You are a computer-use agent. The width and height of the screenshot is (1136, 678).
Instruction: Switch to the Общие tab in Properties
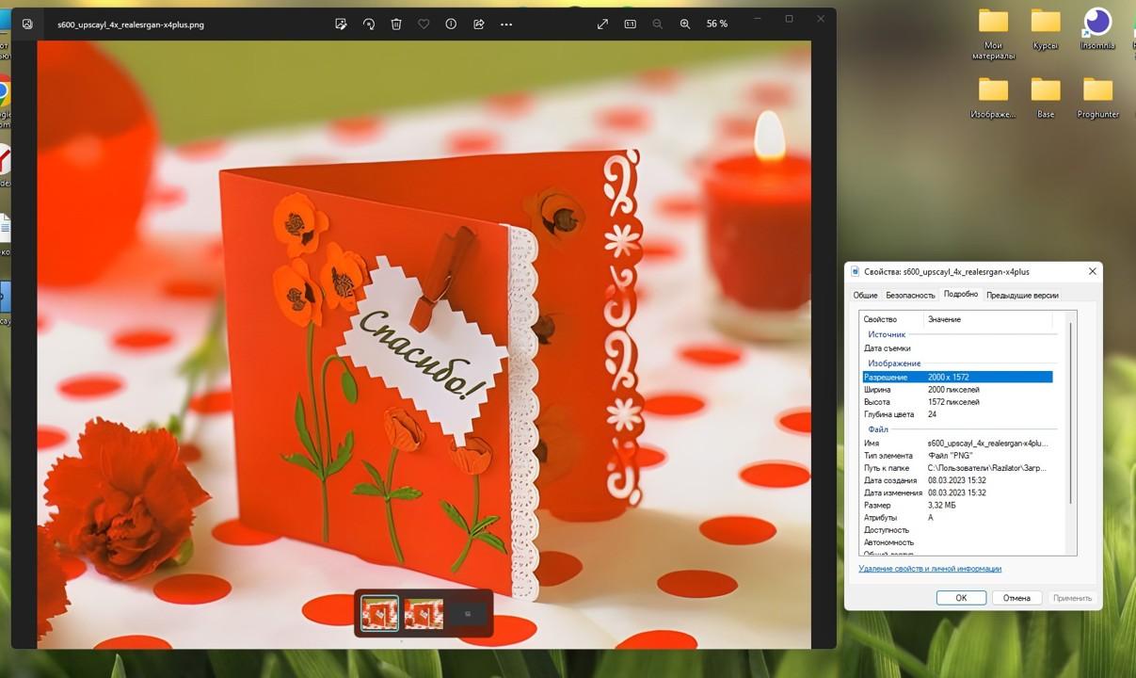(x=865, y=295)
